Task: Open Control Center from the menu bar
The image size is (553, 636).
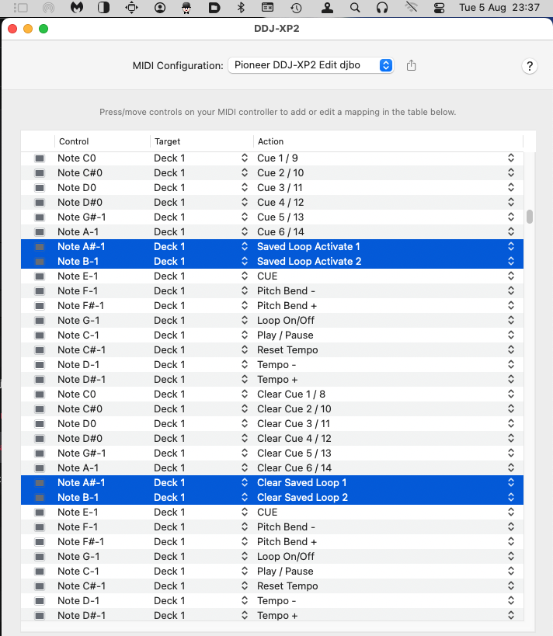Action: click(x=440, y=8)
